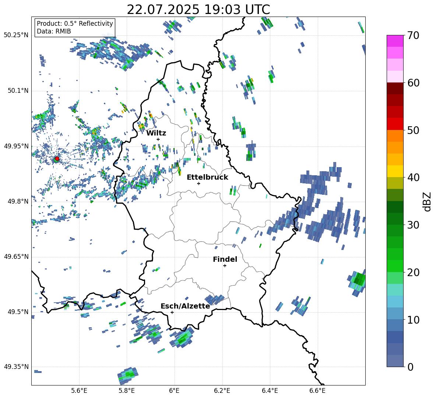
Task: Click the orange colorbar segment below 50
Action: point(395,136)
